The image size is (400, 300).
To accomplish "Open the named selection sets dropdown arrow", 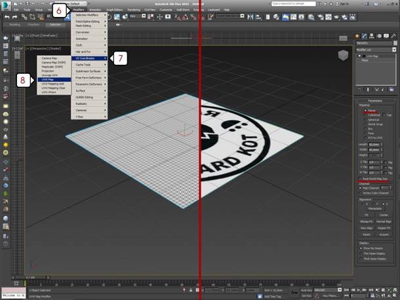I will click(x=242, y=16).
